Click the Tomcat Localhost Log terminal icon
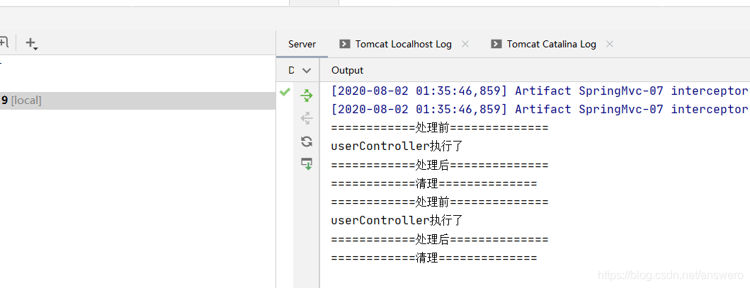750x288 pixels. [x=344, y=45]
